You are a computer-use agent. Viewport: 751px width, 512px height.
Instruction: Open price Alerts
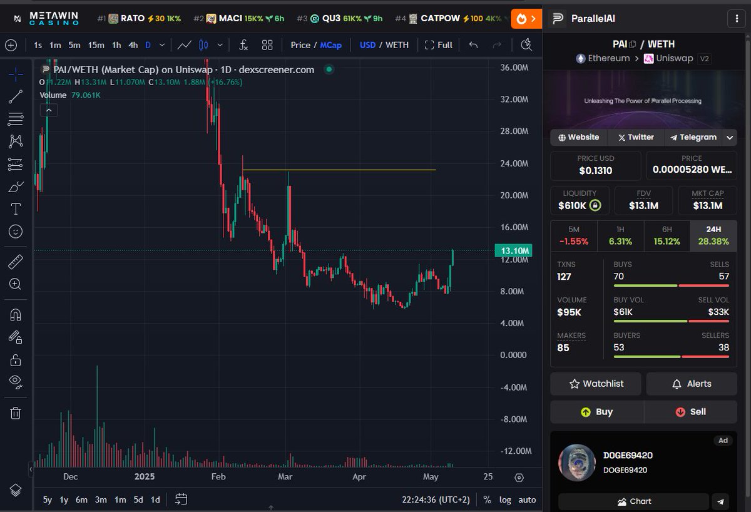(x=692, y=384)
